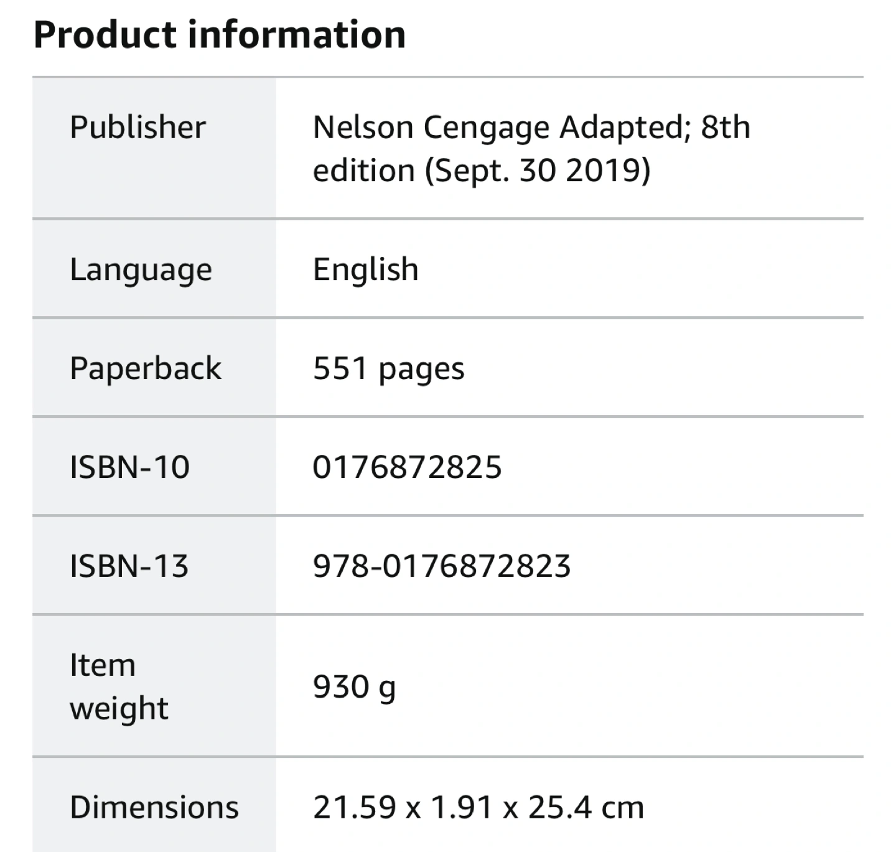Select the Dimensions row label
The image size is (896, 852).
154,808
